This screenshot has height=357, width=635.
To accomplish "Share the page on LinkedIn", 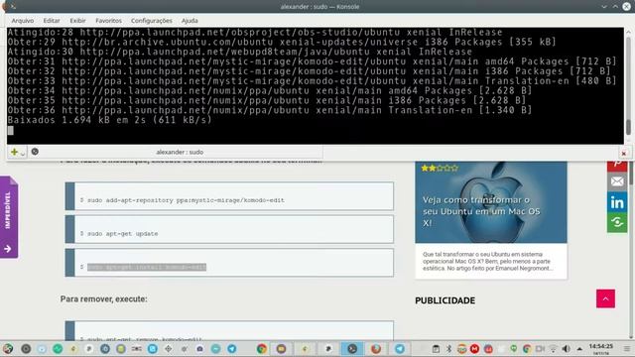I will tap(617, 202).
